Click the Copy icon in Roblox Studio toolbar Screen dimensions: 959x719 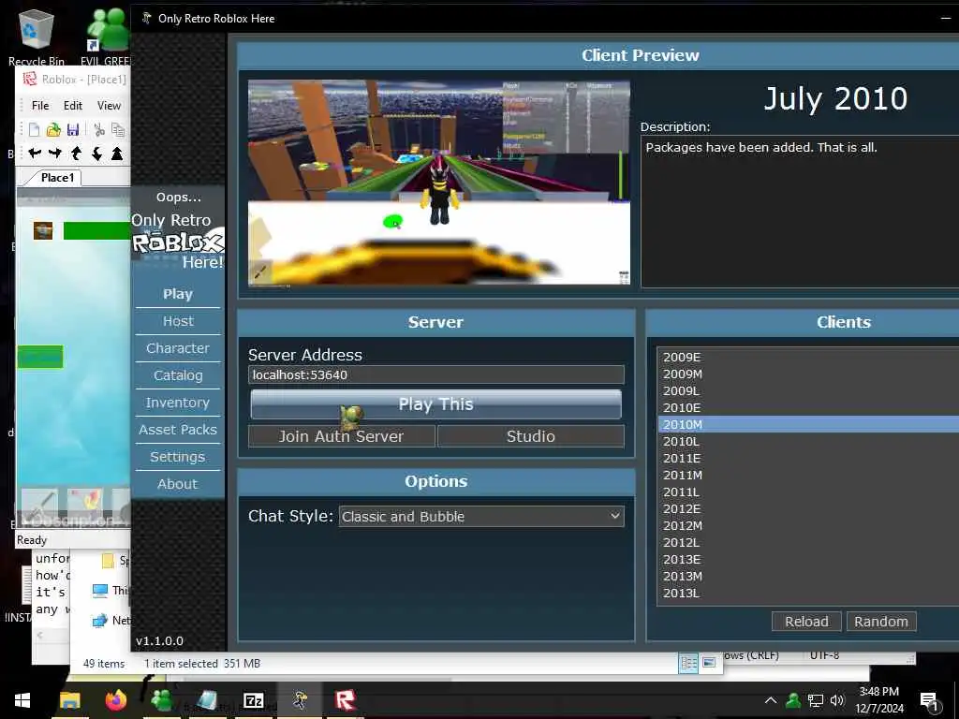pyautogui.click(x=117, y=129)
